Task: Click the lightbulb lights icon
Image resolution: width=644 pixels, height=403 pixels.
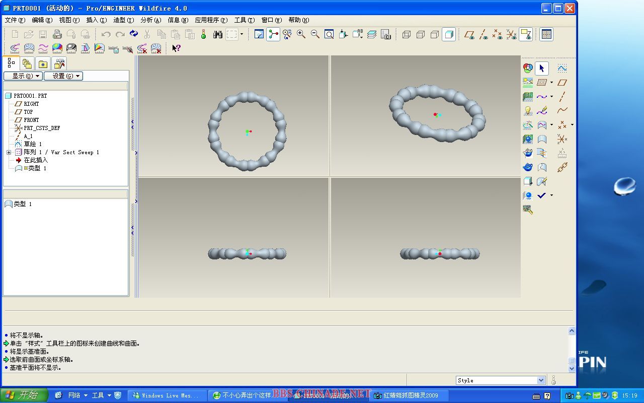Action: pos(527,111)
